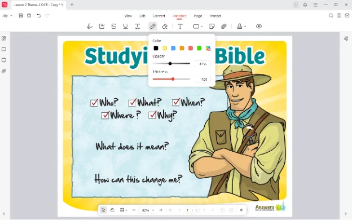Redo the action
Image resolution: width=352 pixels, height=220 pixels.
(47, 15)
